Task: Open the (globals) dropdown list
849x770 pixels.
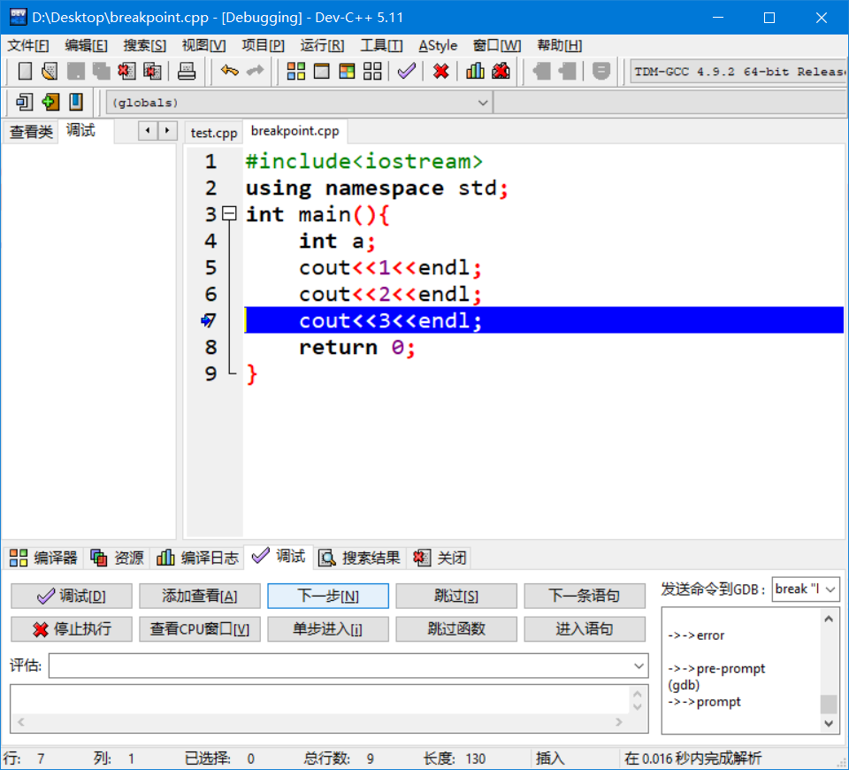Action: [x=483, y=103]
